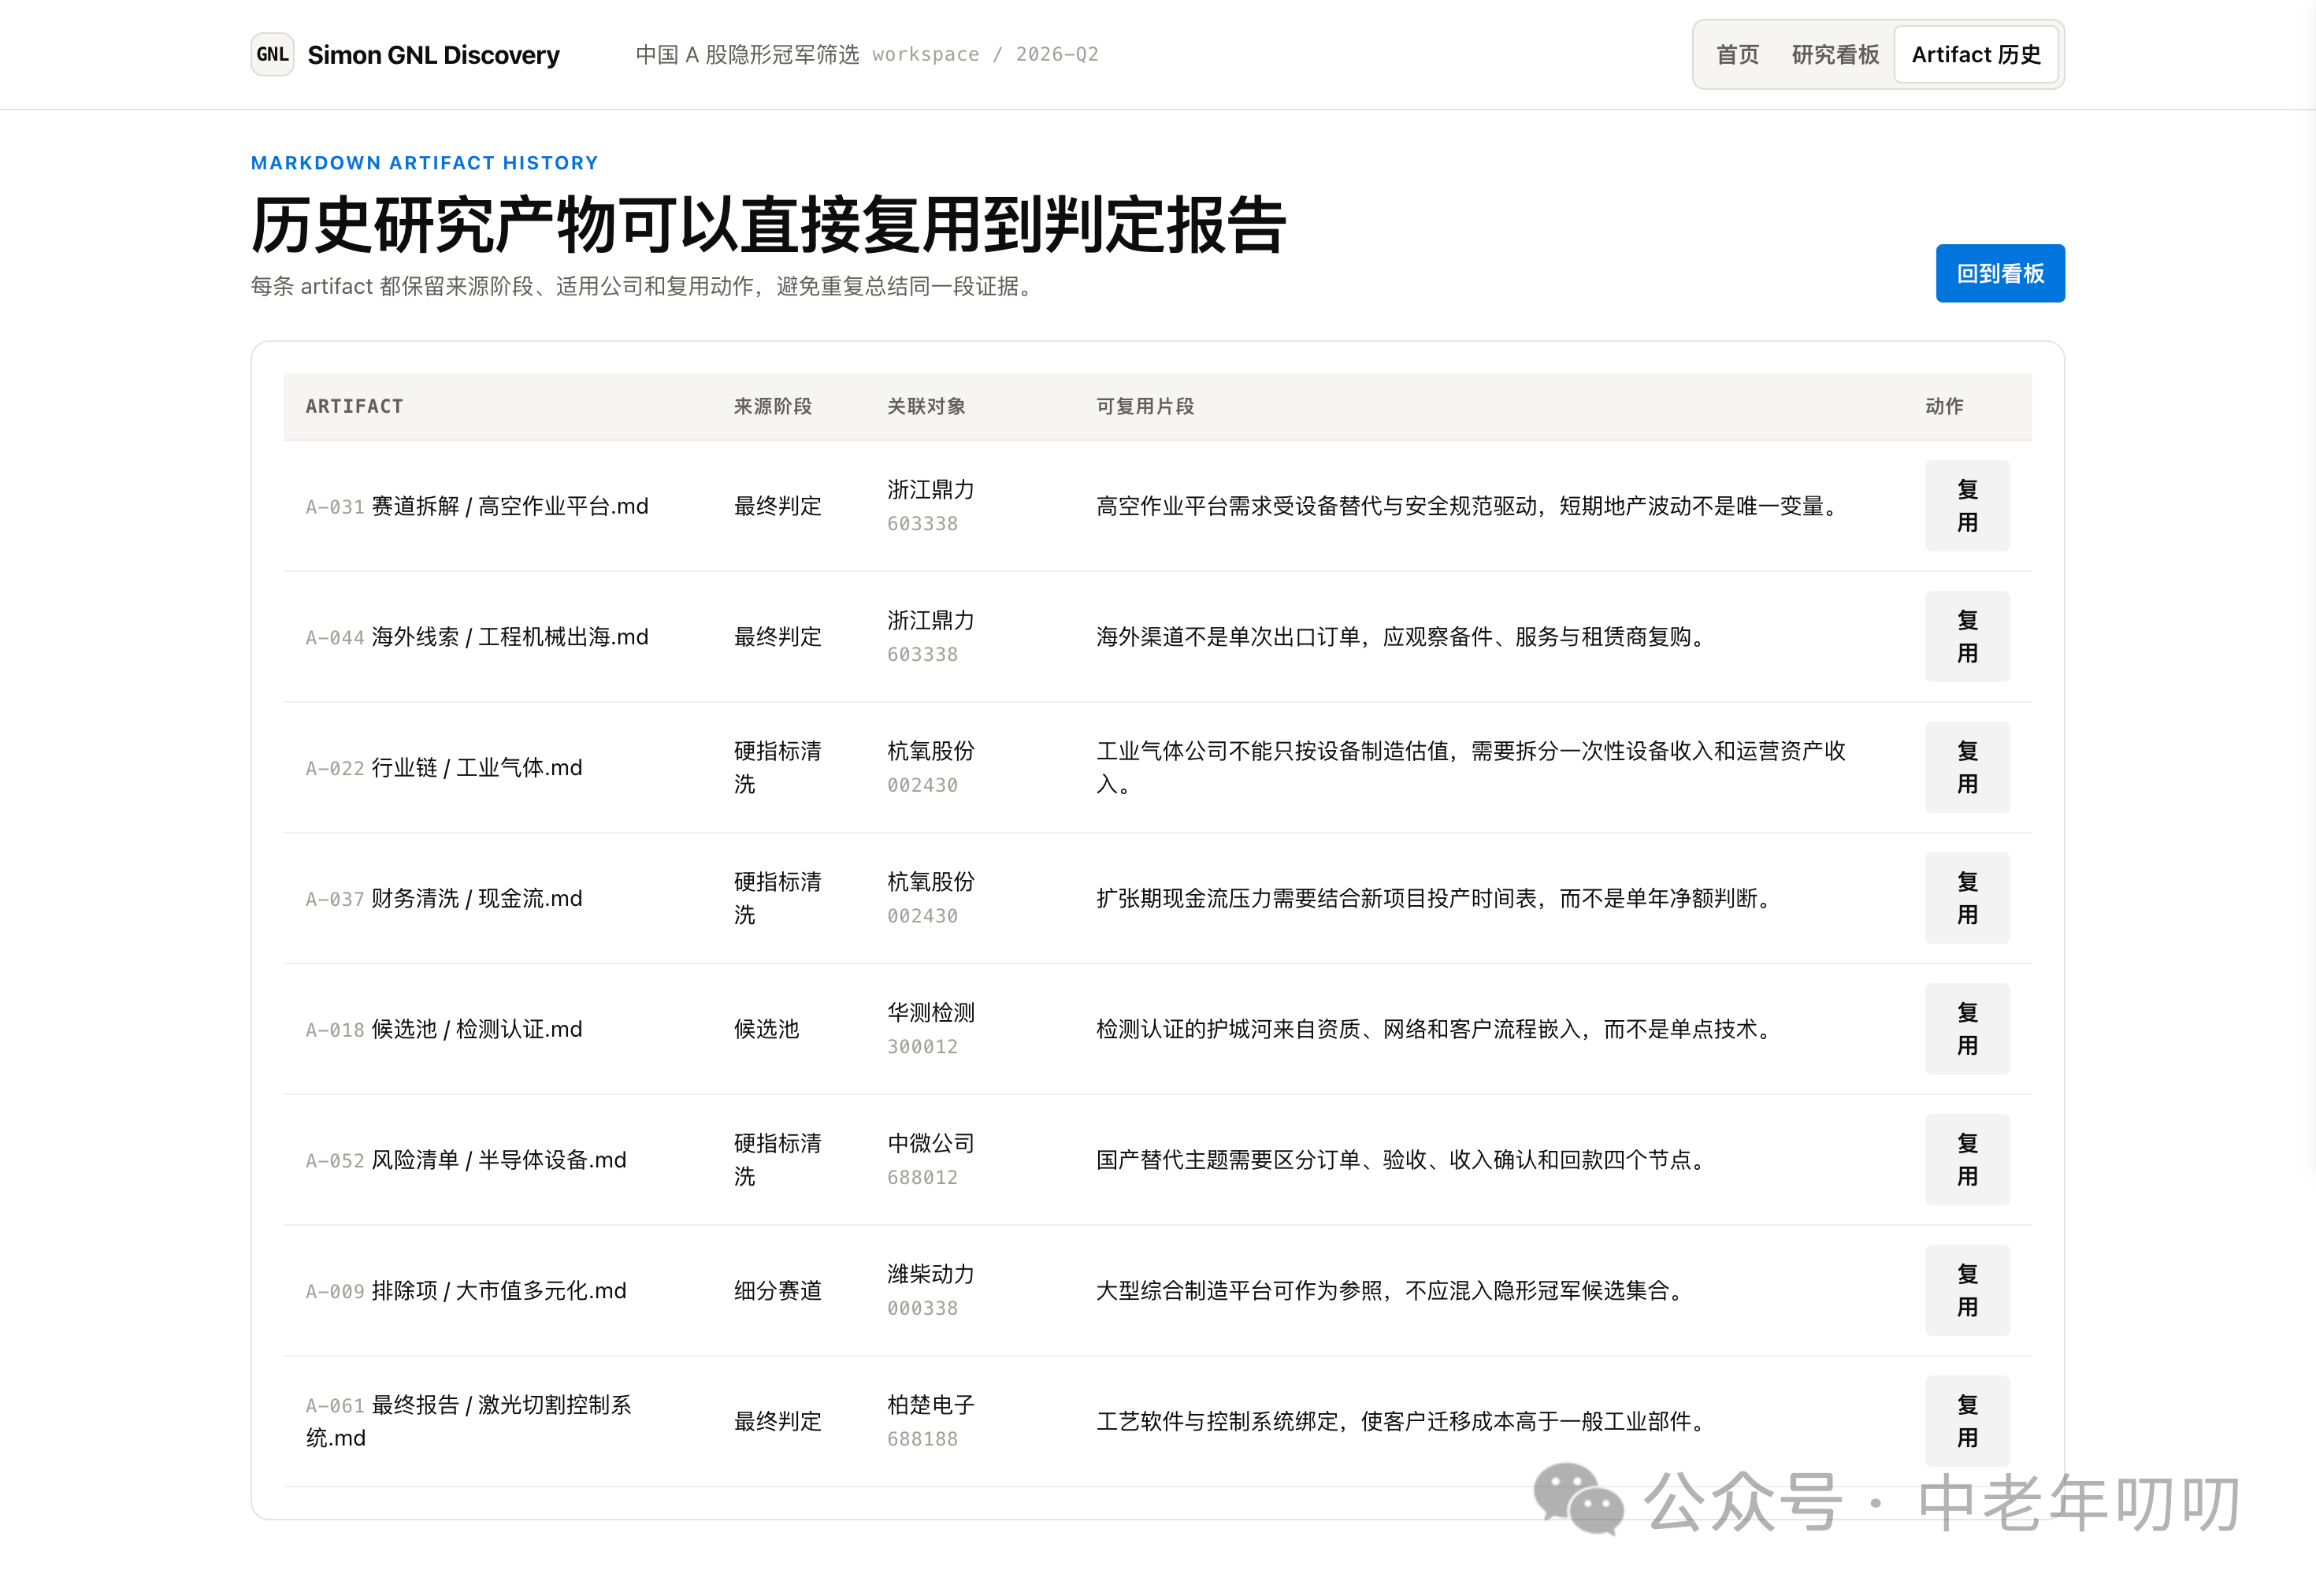Image resolution: width=2316 pixels, height=1596 pixels.
Task: Click 复用 for A-018 候选池 row
Action: (x=1967, y=1029)
